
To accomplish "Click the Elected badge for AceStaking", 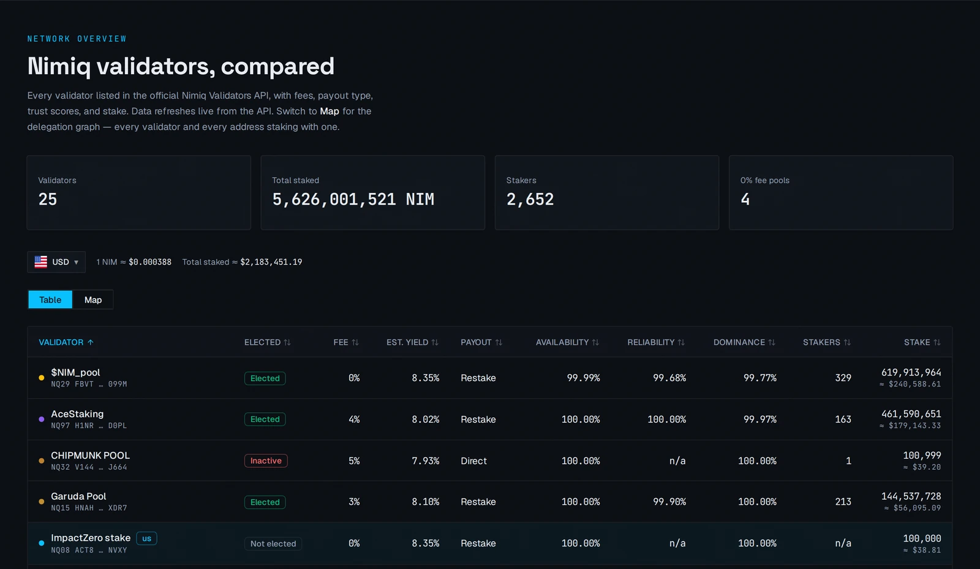I will pyautogui.click(x=265, y=420).
